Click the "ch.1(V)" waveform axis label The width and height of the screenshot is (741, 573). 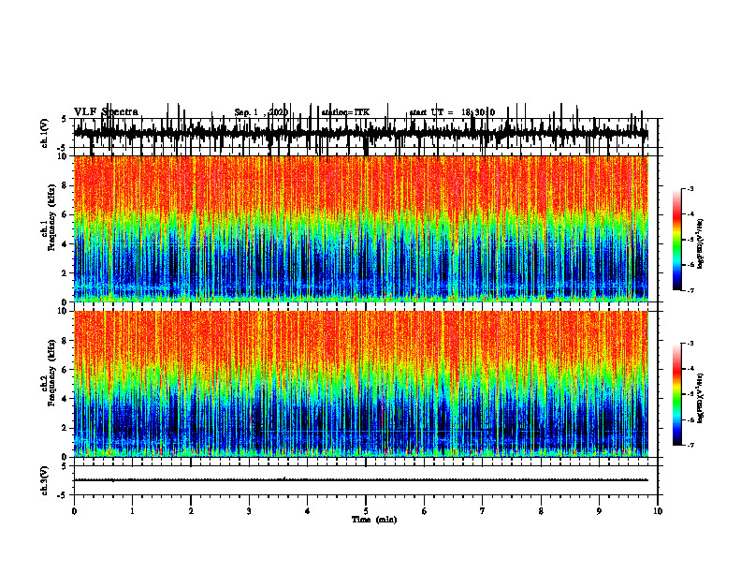[45, 133]
